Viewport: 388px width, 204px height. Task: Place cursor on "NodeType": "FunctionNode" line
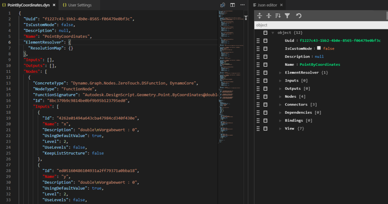click(x=64, y=89)
